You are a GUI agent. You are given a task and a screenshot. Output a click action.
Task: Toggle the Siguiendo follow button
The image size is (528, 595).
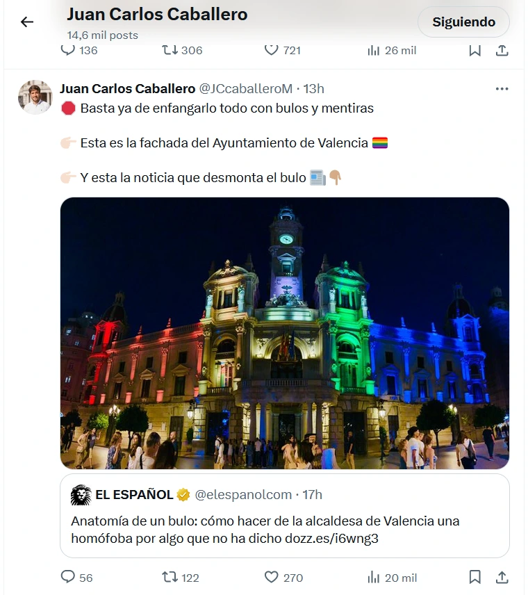pyautogui.click(x=463, y=22)
